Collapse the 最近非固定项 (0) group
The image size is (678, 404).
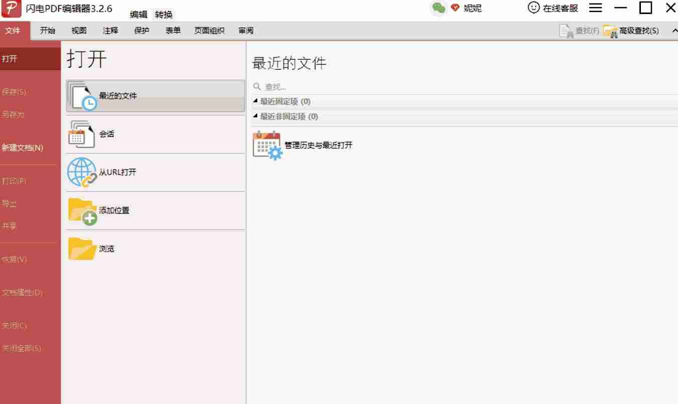[x=255, y=116]
